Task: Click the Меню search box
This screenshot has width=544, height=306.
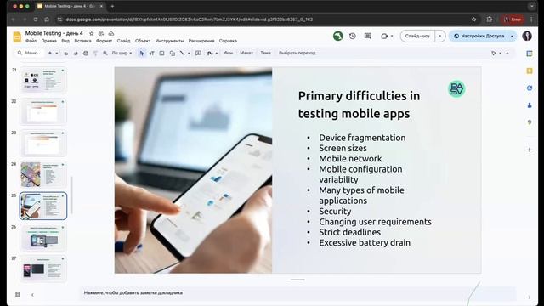Action: tap(29, 53)
